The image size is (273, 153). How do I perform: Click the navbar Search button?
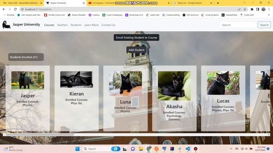(264, 25)
